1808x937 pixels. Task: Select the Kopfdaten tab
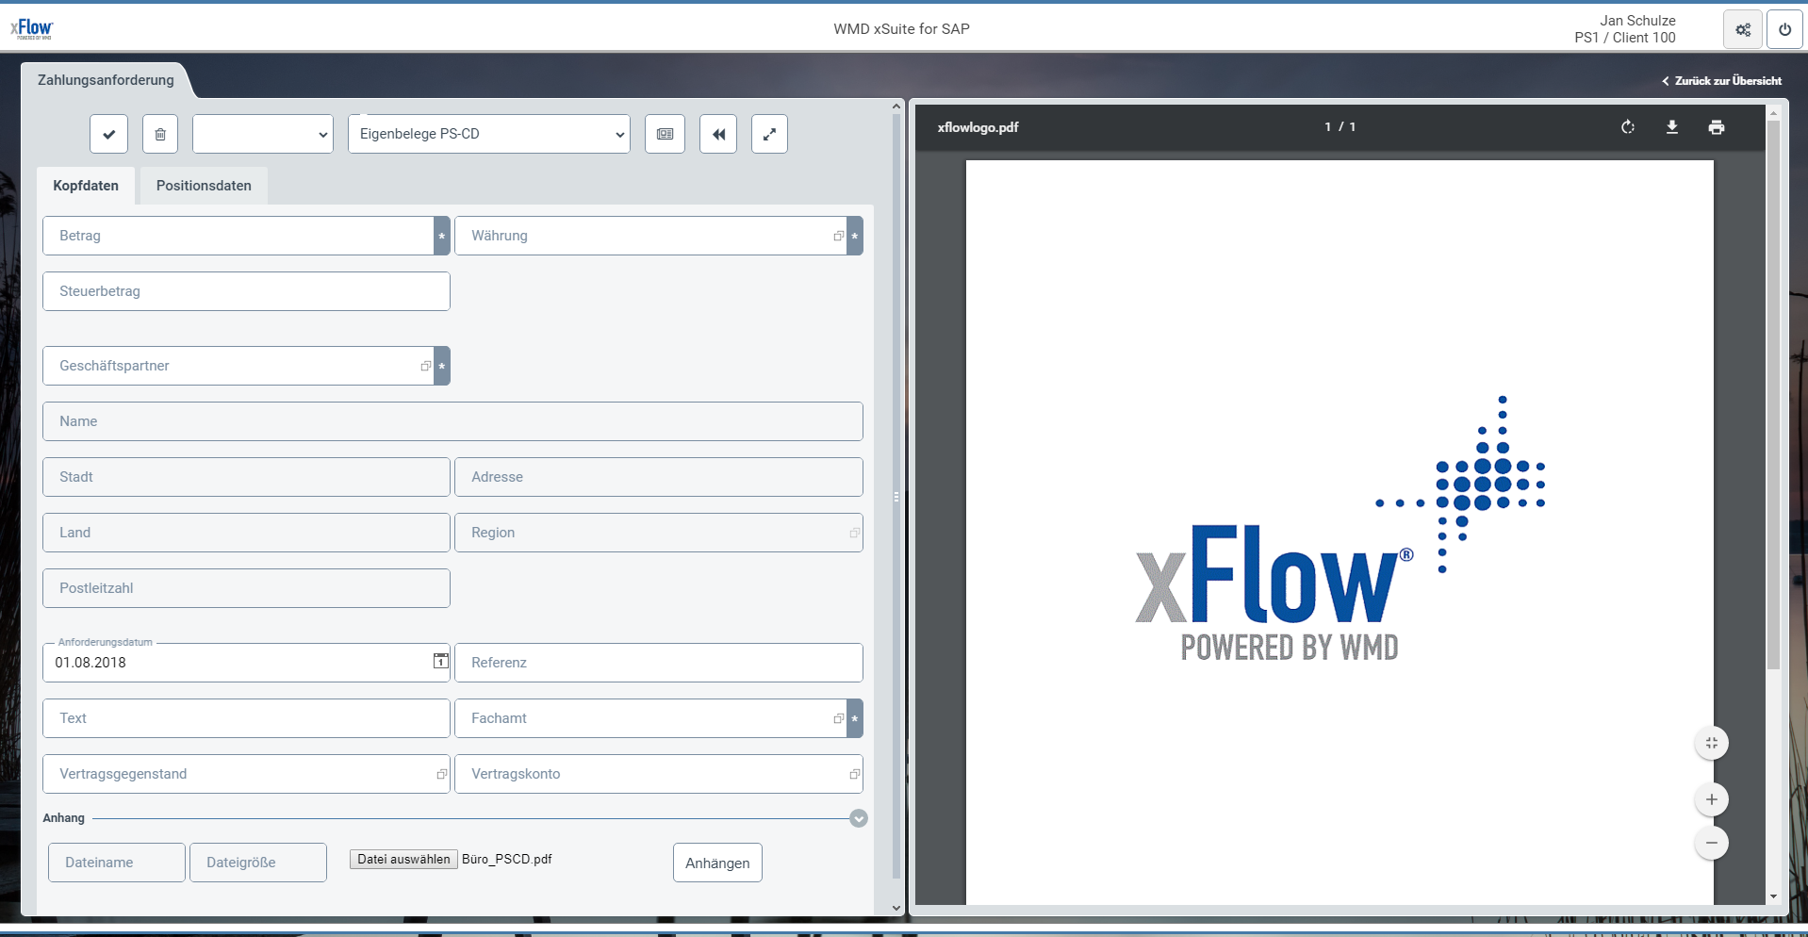pos(86,185)
